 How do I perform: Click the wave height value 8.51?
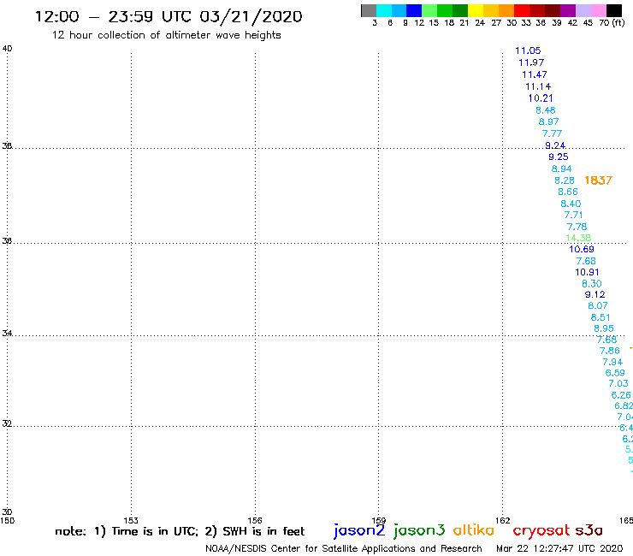(x=600, y=317)
